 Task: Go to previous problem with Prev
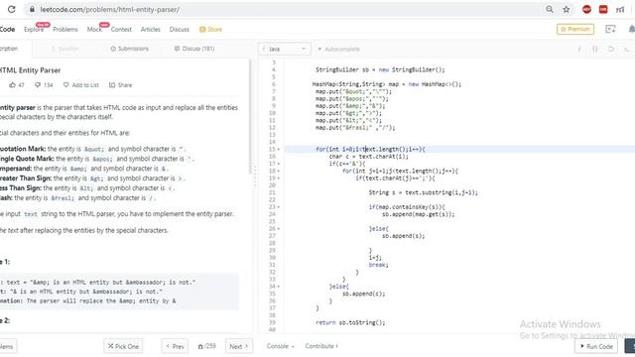(175, 346)
